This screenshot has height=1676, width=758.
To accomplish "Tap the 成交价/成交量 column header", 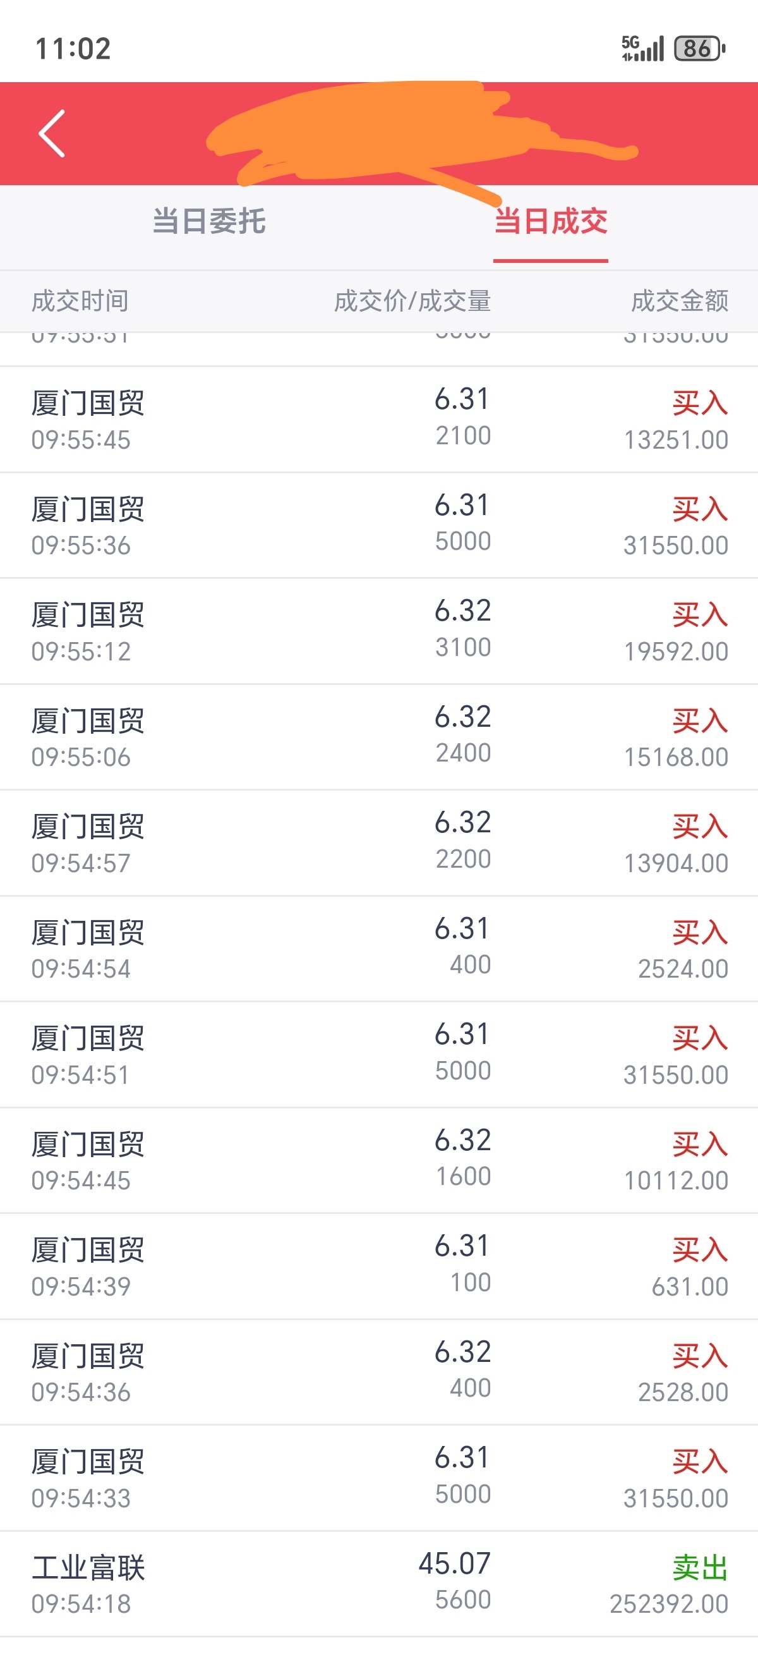I will click(x=412, y=301).
